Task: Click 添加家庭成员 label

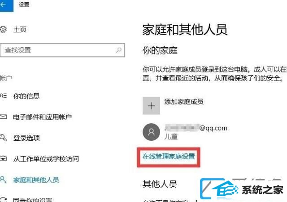Action: pos(184,102)
